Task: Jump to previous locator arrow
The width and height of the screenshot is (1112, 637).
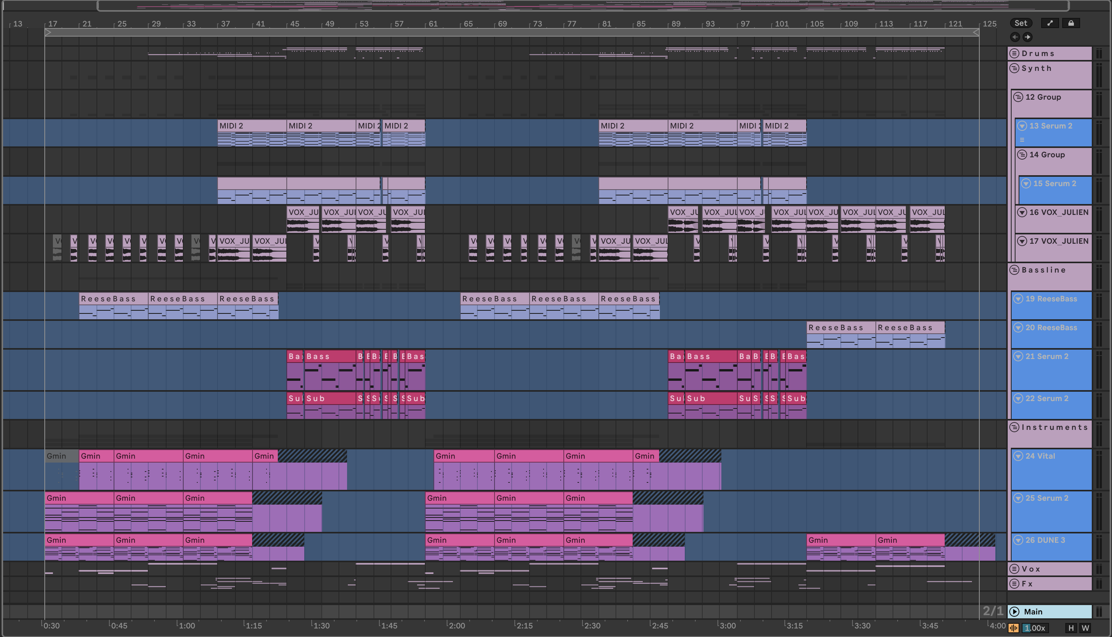Action: tap(1015, 37)
